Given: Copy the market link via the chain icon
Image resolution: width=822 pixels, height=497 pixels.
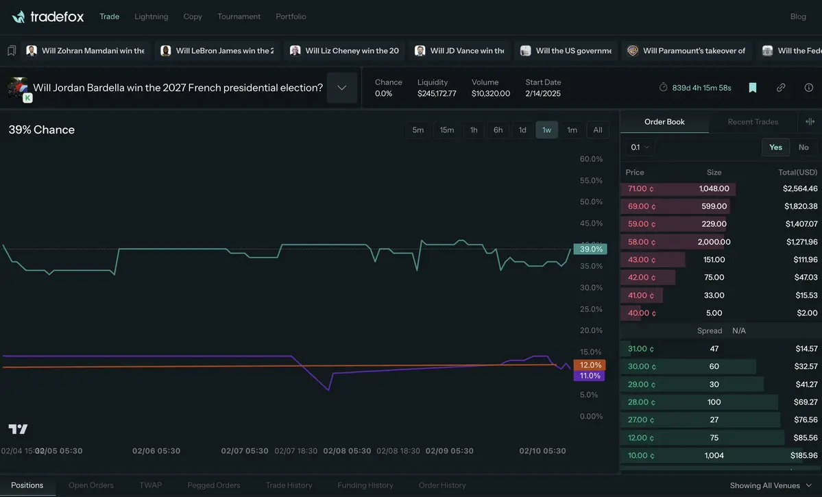Looking at the screenshot, I should (x=781, y=88).
